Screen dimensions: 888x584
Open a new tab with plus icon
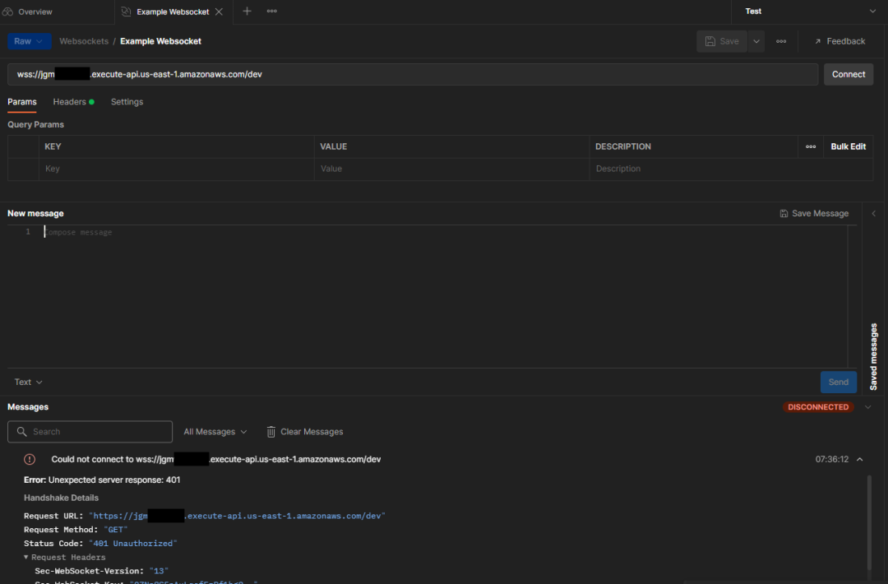247,12
